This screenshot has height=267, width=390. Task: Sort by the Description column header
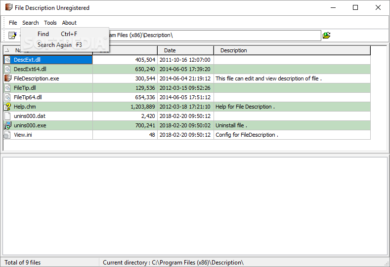(x=292, y=50)
